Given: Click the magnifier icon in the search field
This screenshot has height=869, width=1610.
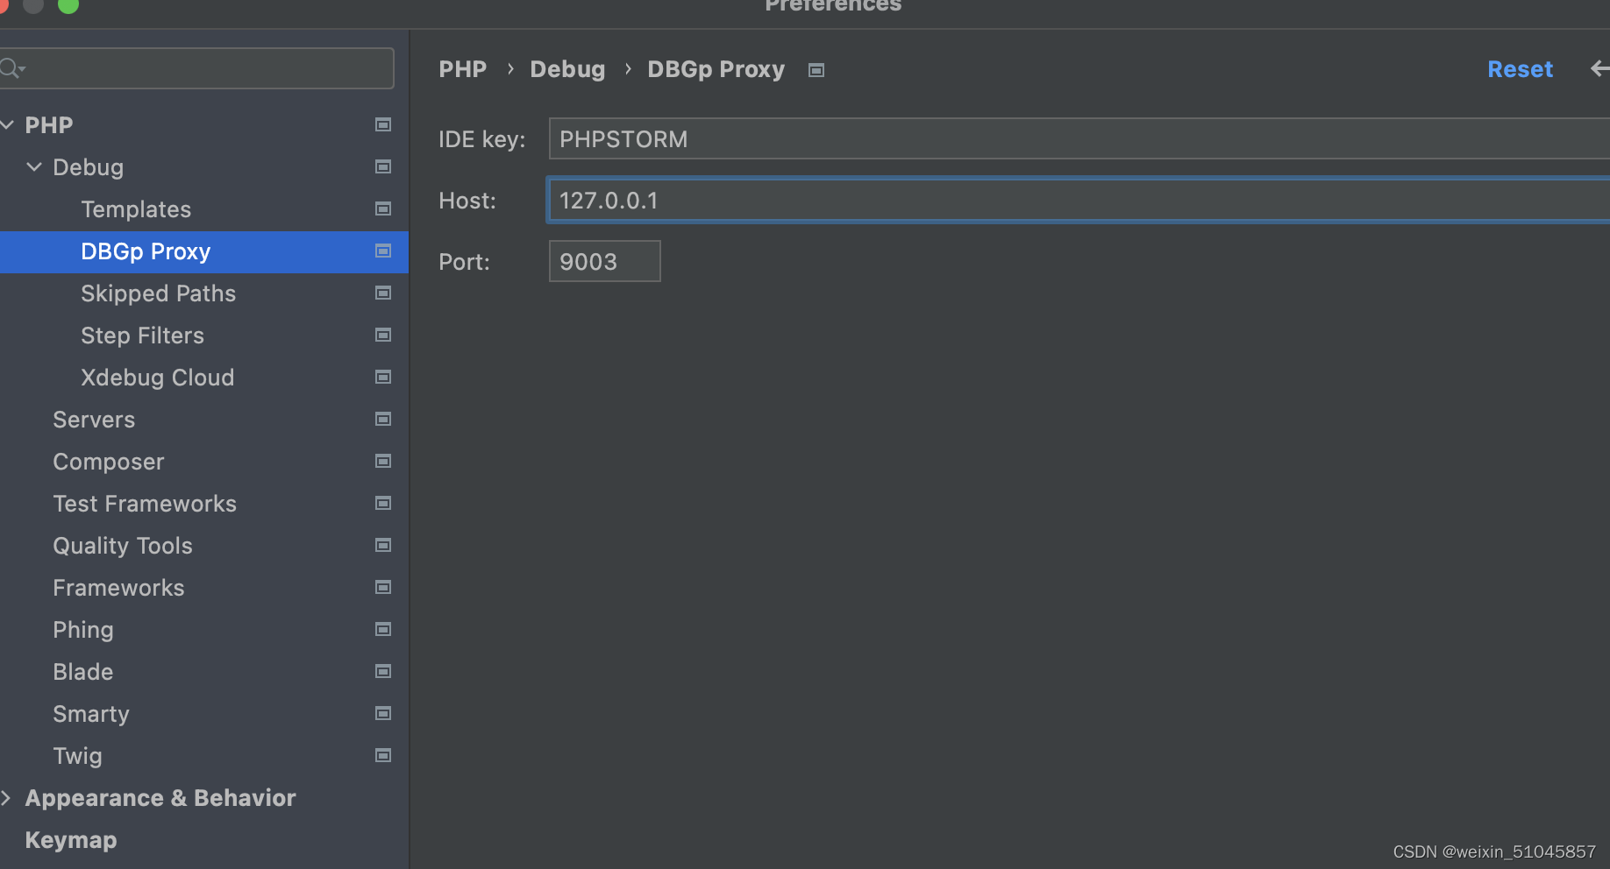Looking at the screenshot, I should point(11,67).
